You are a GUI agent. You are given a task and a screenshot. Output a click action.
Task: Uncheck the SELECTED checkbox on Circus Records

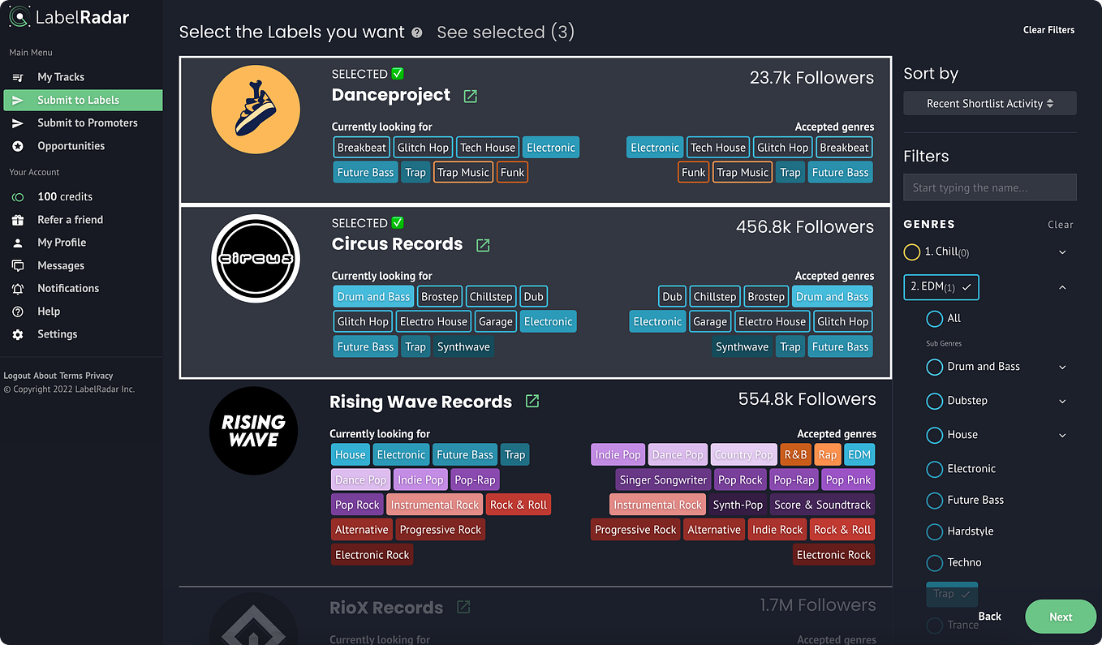(397, 221)
